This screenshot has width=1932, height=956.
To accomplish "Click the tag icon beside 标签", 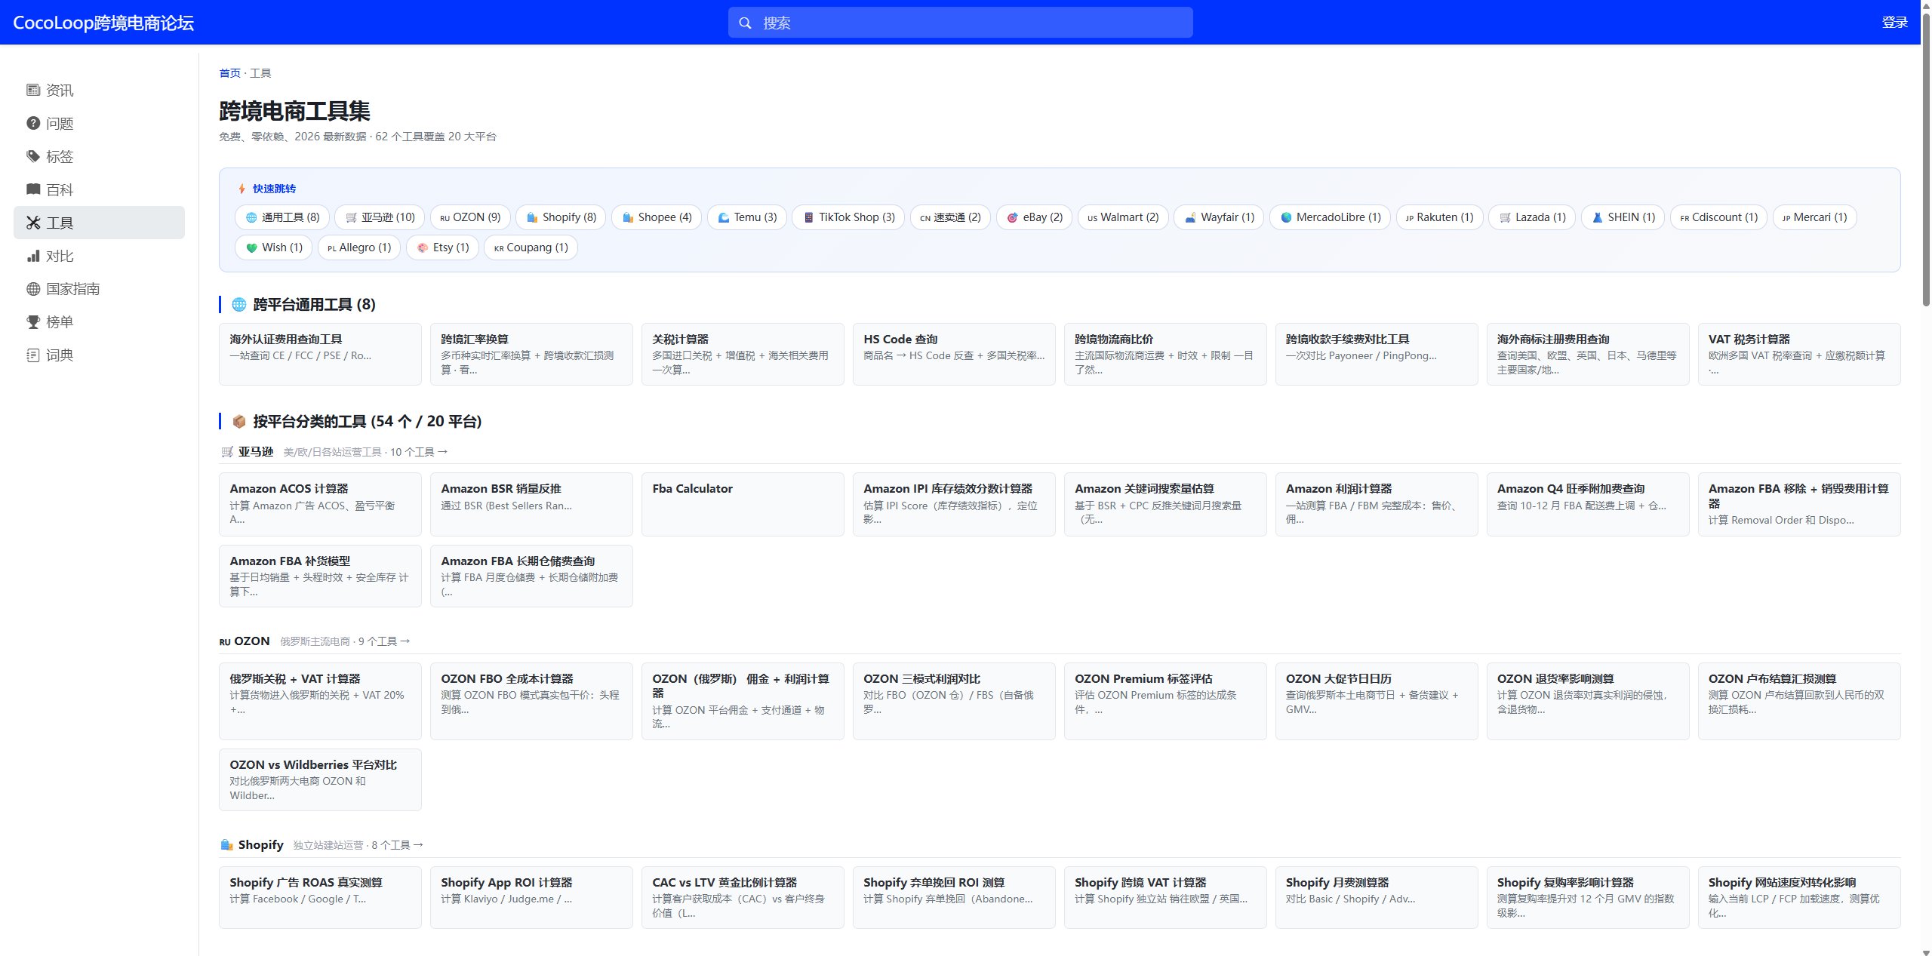I will click(x=33, y=156).
